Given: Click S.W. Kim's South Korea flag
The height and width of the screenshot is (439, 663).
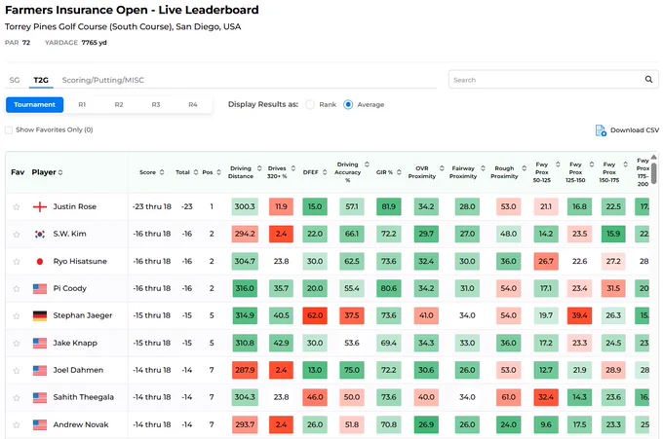Looking at the screenshot, I should point(40,234).
